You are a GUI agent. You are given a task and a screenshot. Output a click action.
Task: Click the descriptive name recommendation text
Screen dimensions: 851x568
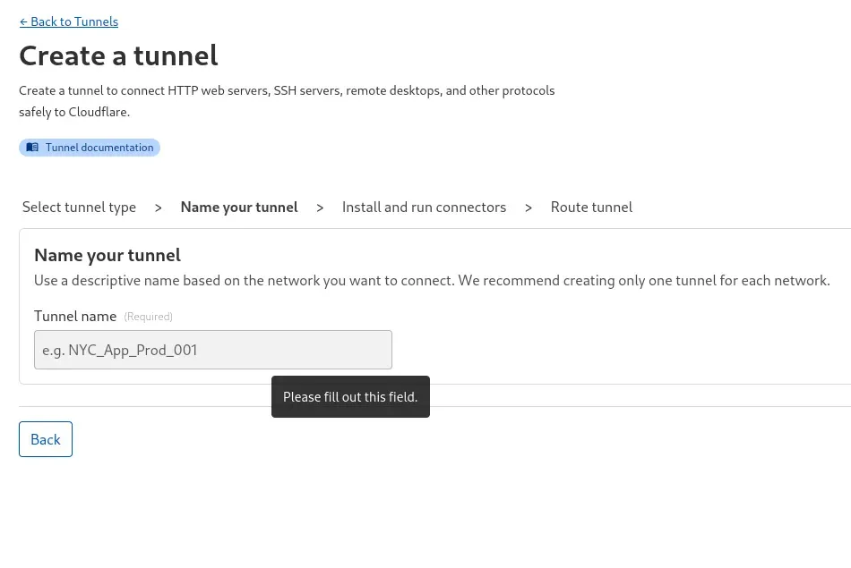432,280
